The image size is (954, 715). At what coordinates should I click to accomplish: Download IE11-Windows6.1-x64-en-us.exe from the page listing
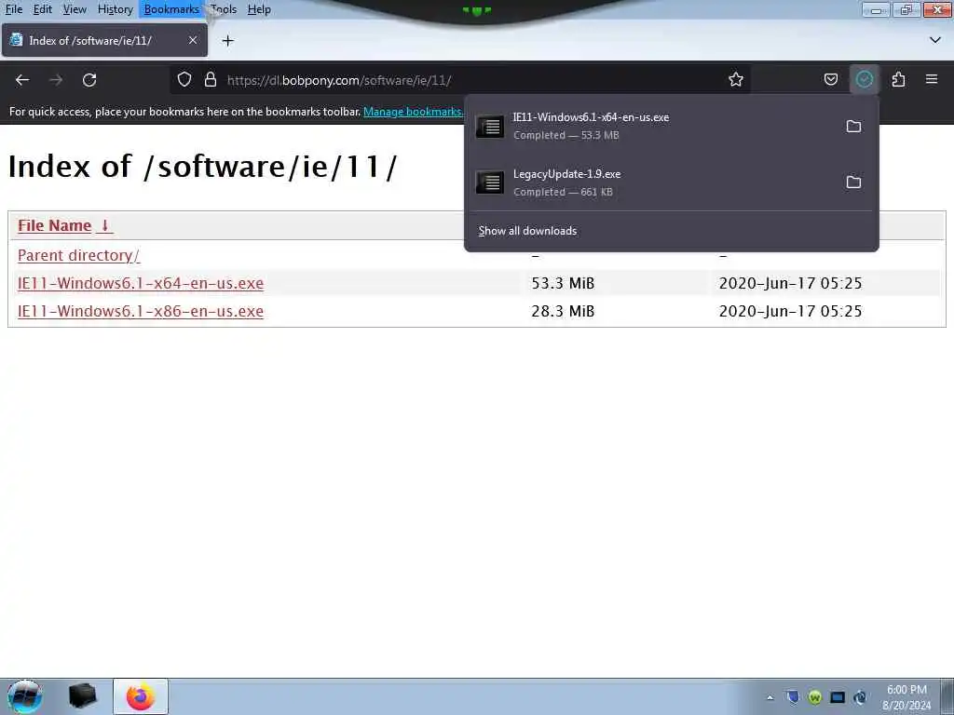point(141,283)
